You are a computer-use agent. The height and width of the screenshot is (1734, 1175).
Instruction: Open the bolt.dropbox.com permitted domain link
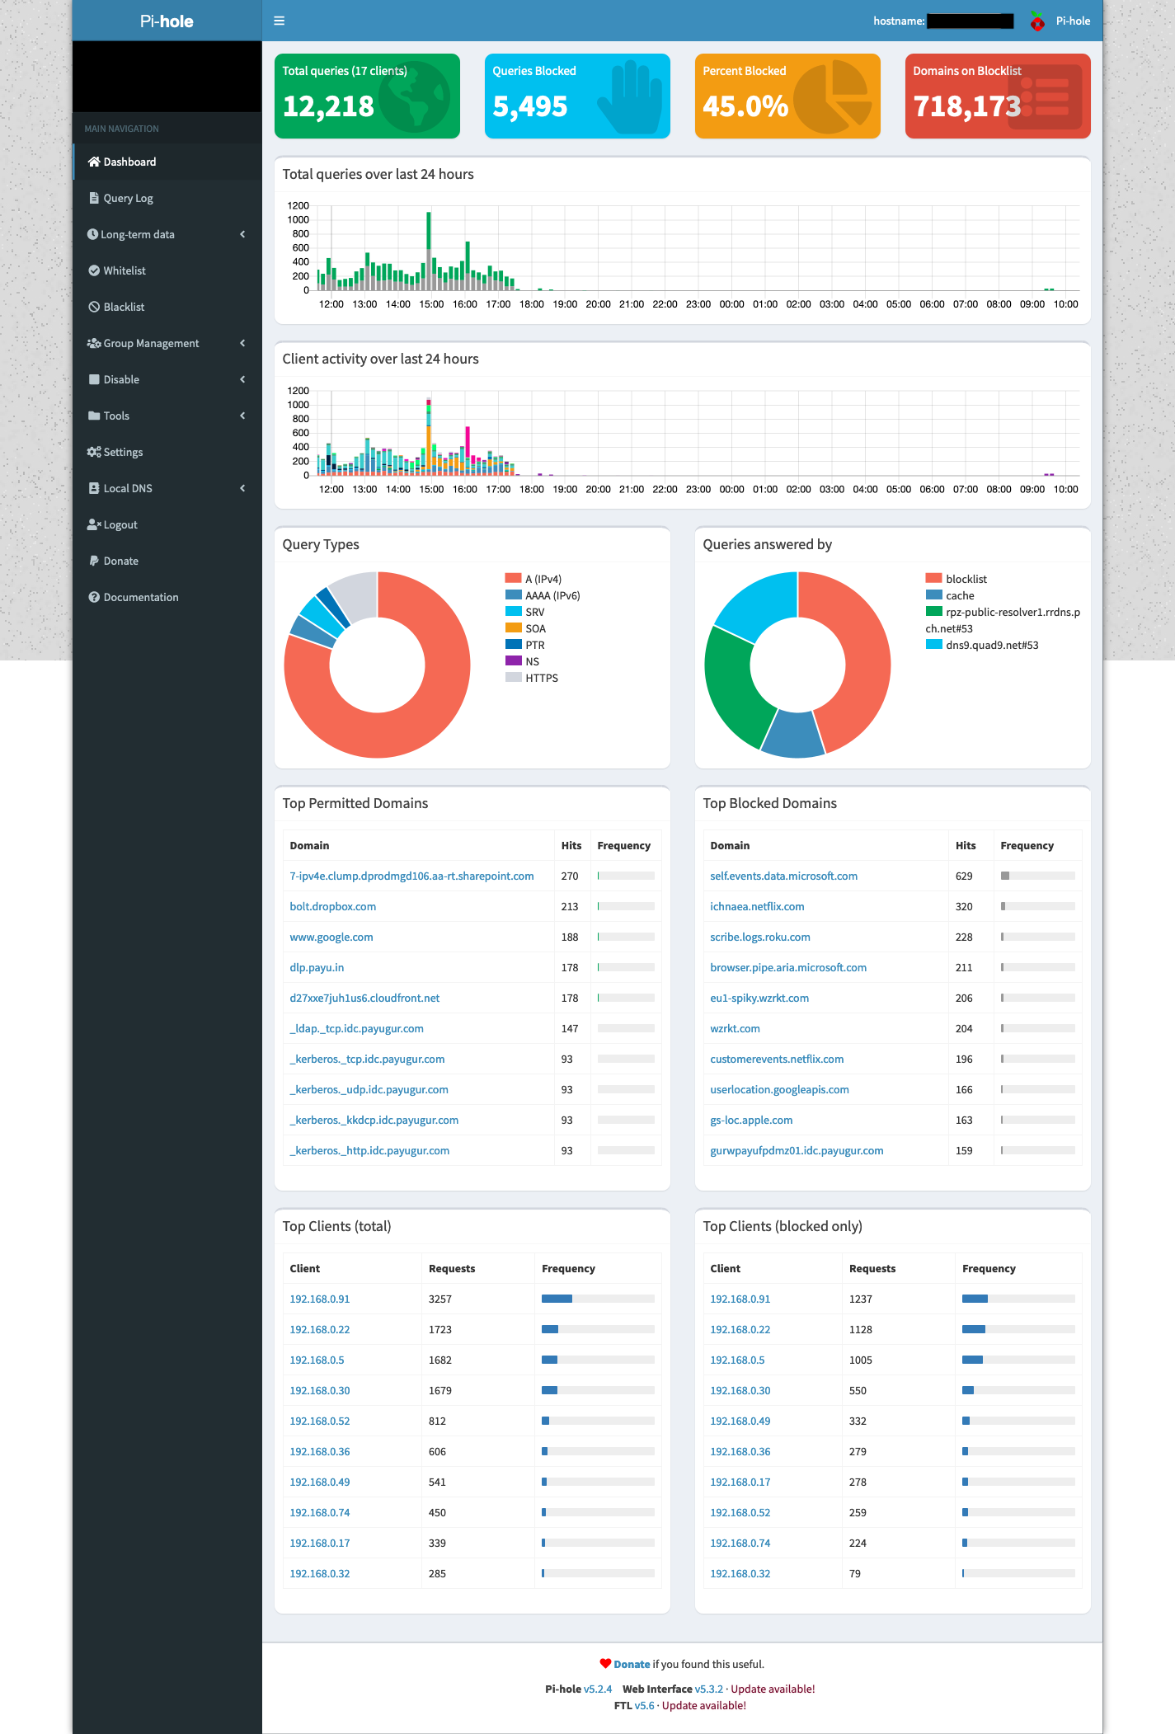pyautogui.click(x=332, y=906)
